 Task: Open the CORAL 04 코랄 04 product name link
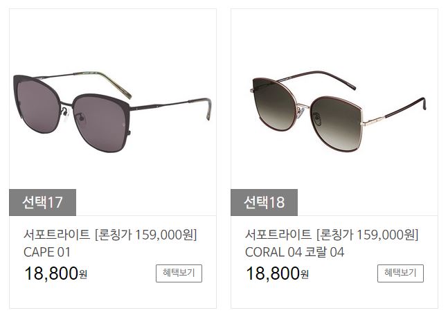294,252
